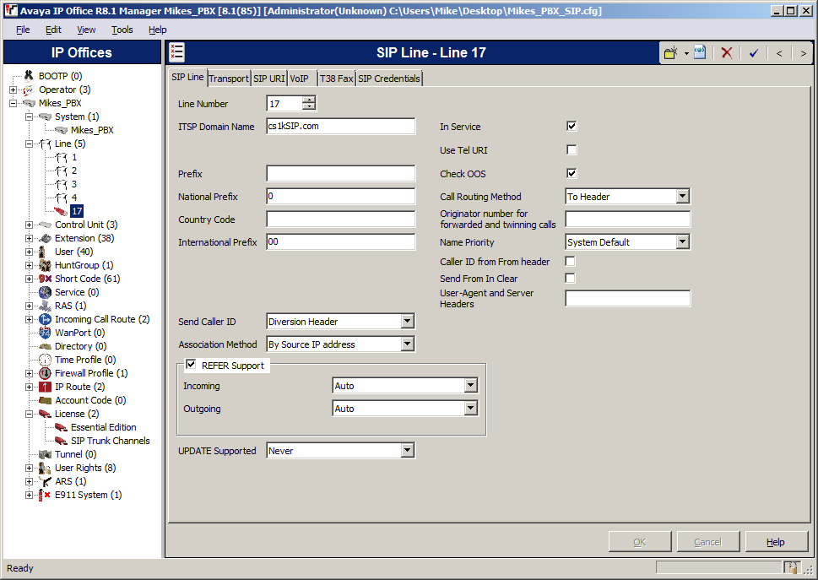Click the Help button at bottom
Viewport: 818px width, 580px height.
(776, 542)
